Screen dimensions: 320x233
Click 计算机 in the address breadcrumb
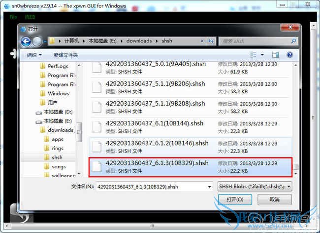click(71, 41)
